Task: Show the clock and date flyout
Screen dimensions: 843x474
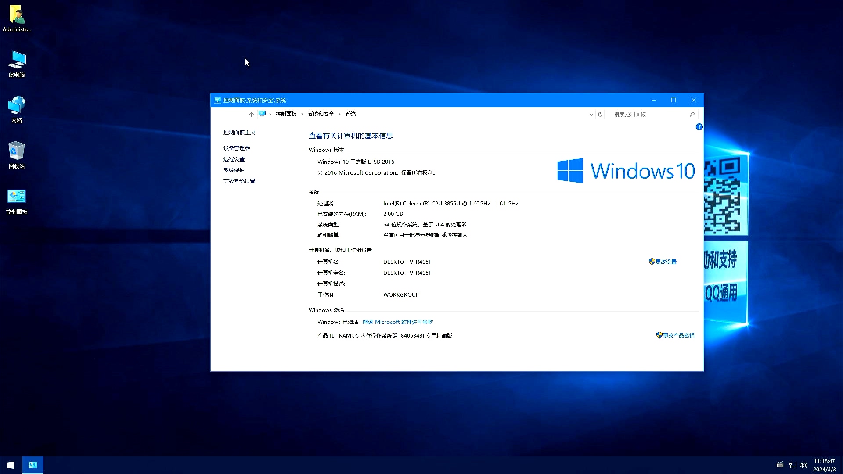Action: [x=824, y=465]
